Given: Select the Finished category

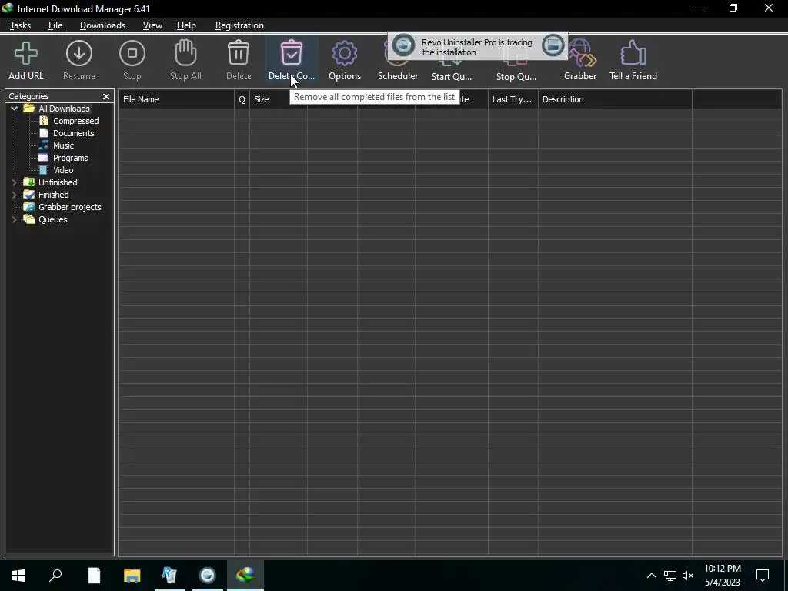Looking at the screenshot, I should click(54, 195).
